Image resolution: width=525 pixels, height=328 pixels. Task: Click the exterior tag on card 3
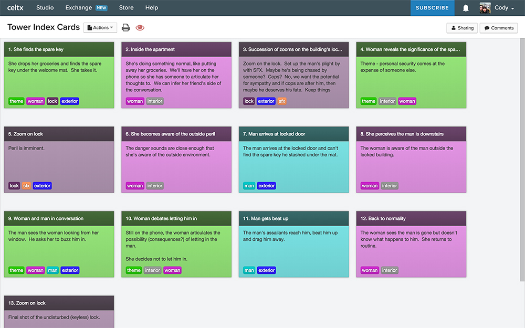coord(266,101)
